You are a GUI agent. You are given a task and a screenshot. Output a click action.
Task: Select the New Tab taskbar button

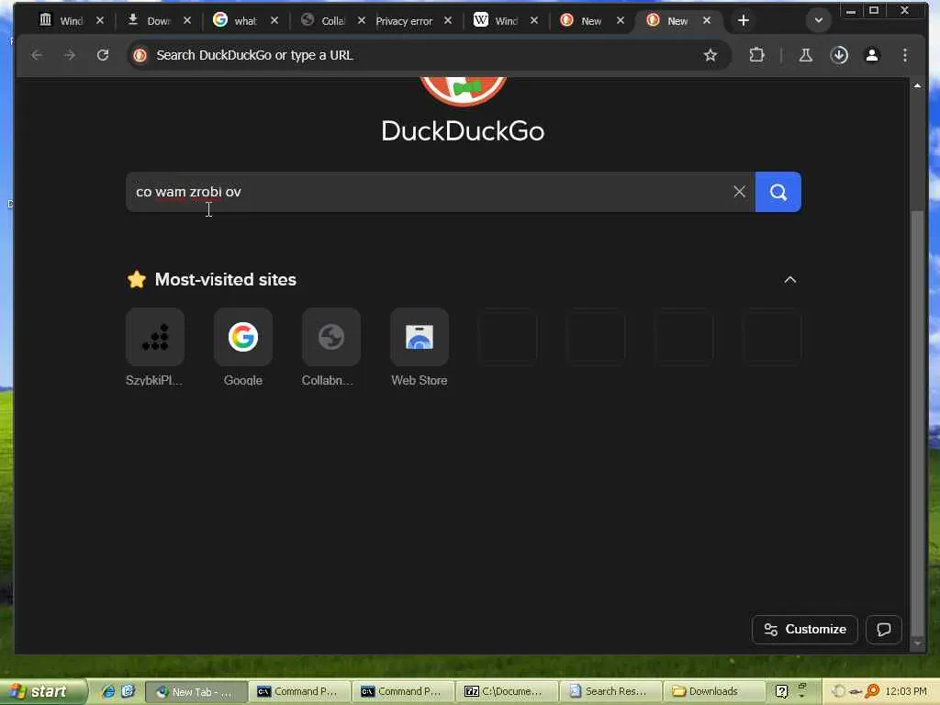pyautogui.click(x=196, y=692)
